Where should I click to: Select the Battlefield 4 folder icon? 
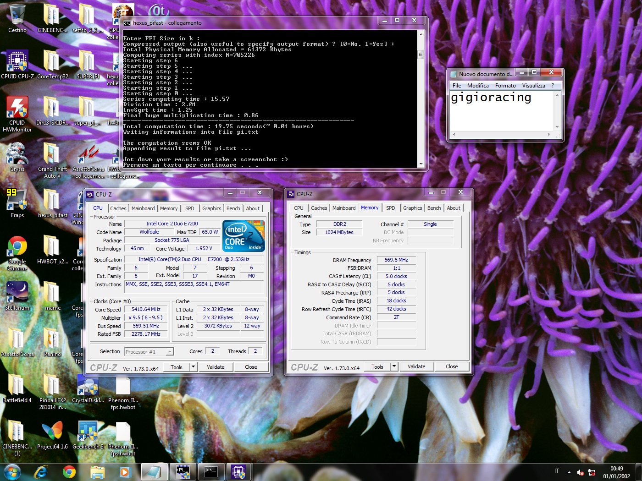(x=17, y=388)
